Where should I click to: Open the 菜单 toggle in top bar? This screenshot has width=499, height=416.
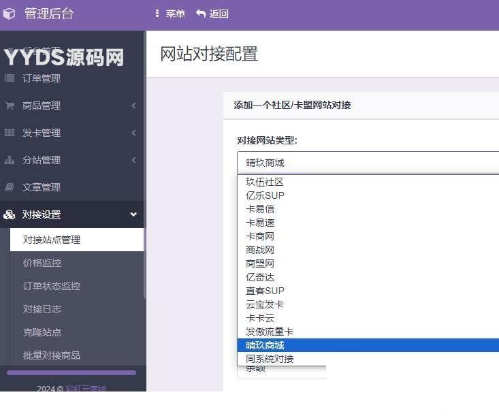pyautogui.click(x=170, y=14)
